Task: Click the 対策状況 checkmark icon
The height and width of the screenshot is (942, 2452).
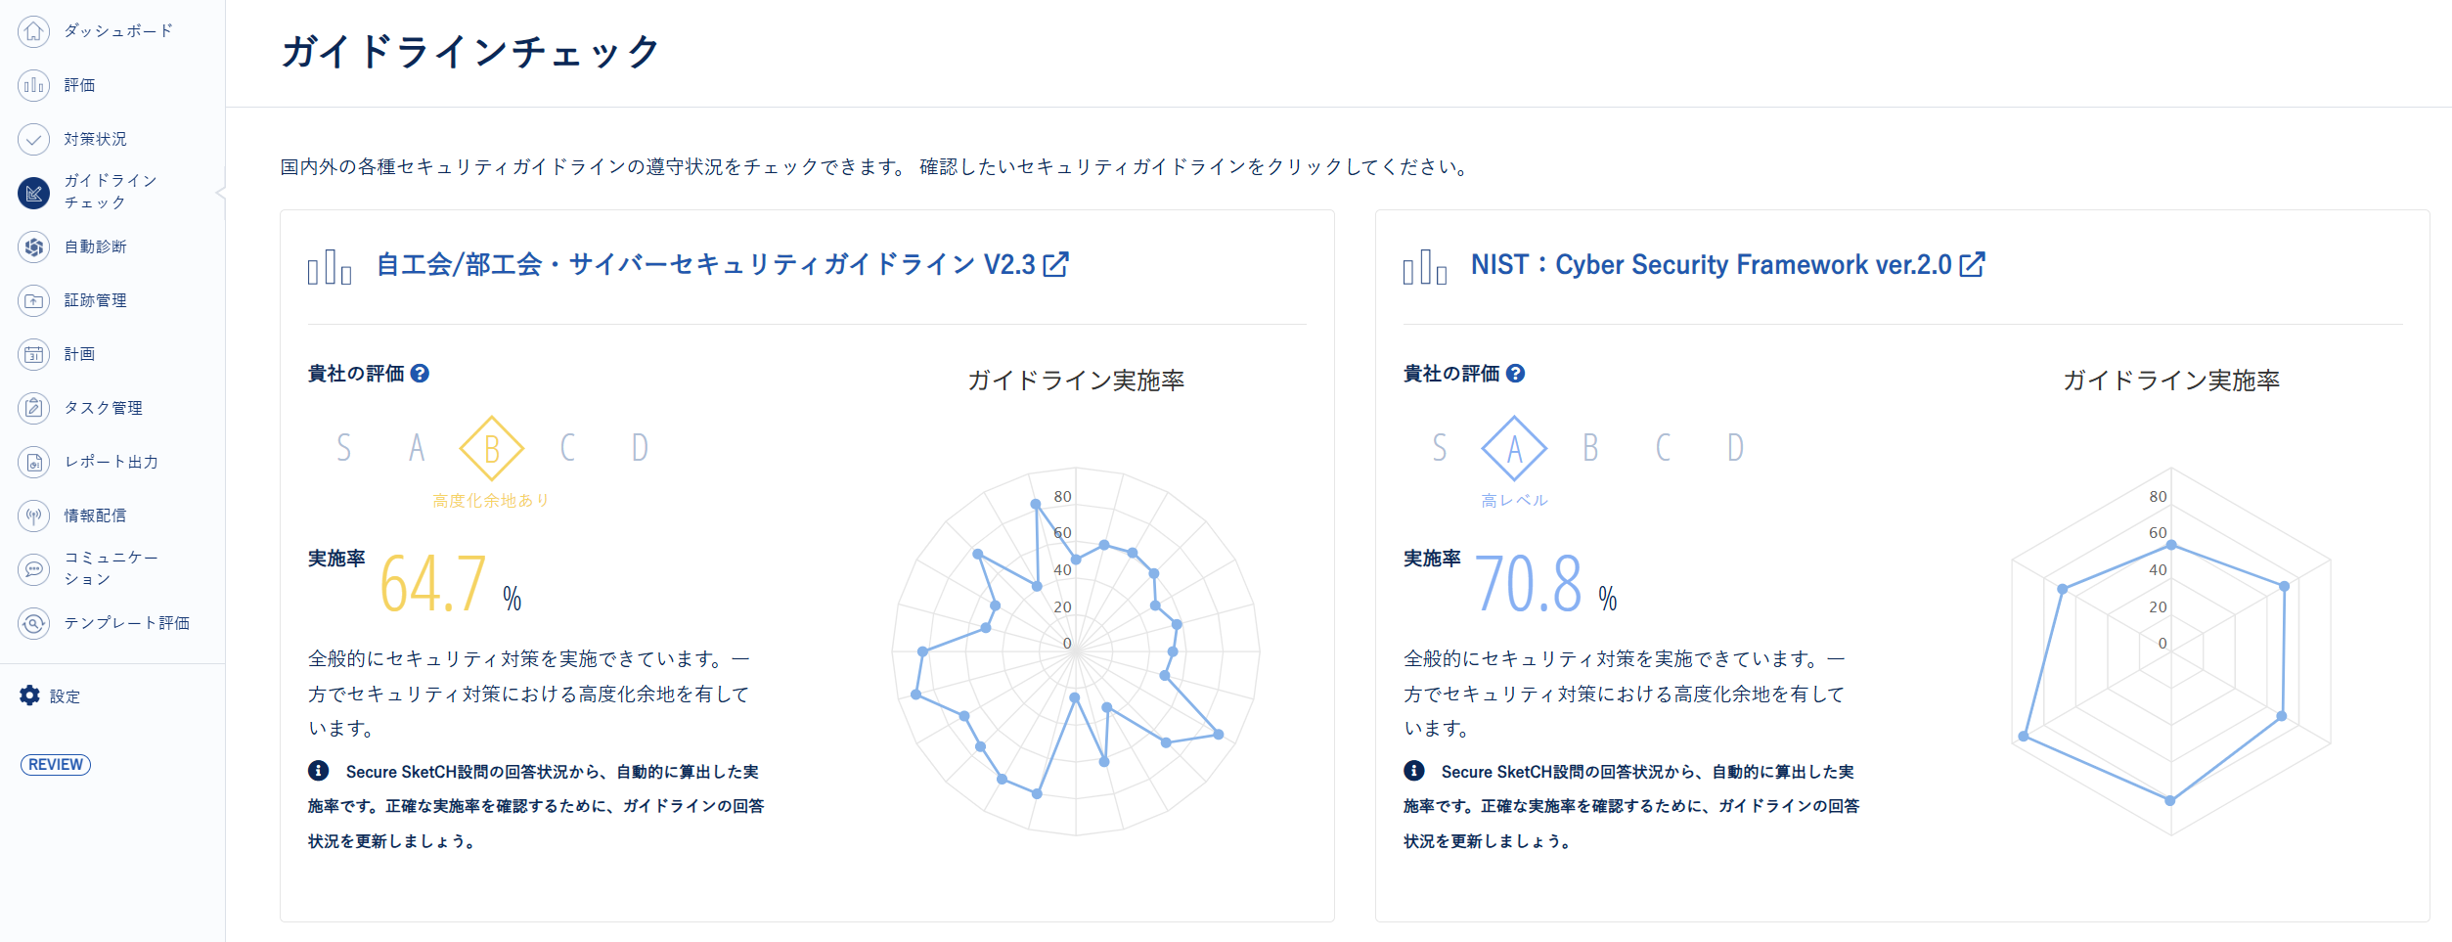Action: (x=33, y=139)
